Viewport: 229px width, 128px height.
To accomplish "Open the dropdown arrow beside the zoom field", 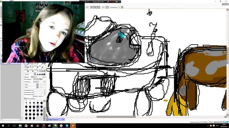I will coord(91,7).
